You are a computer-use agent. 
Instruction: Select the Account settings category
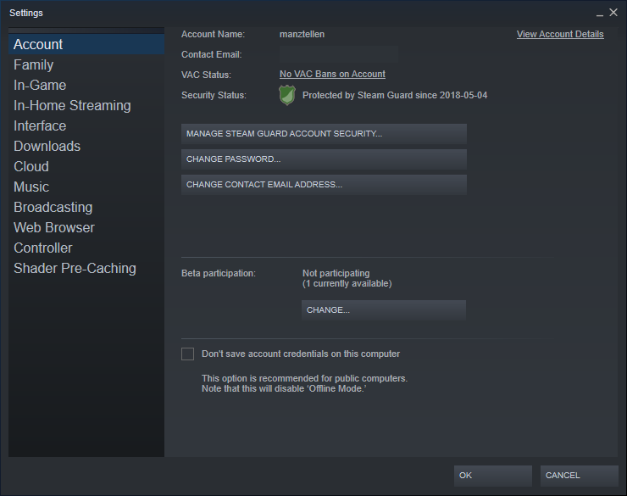pos(86,44)
